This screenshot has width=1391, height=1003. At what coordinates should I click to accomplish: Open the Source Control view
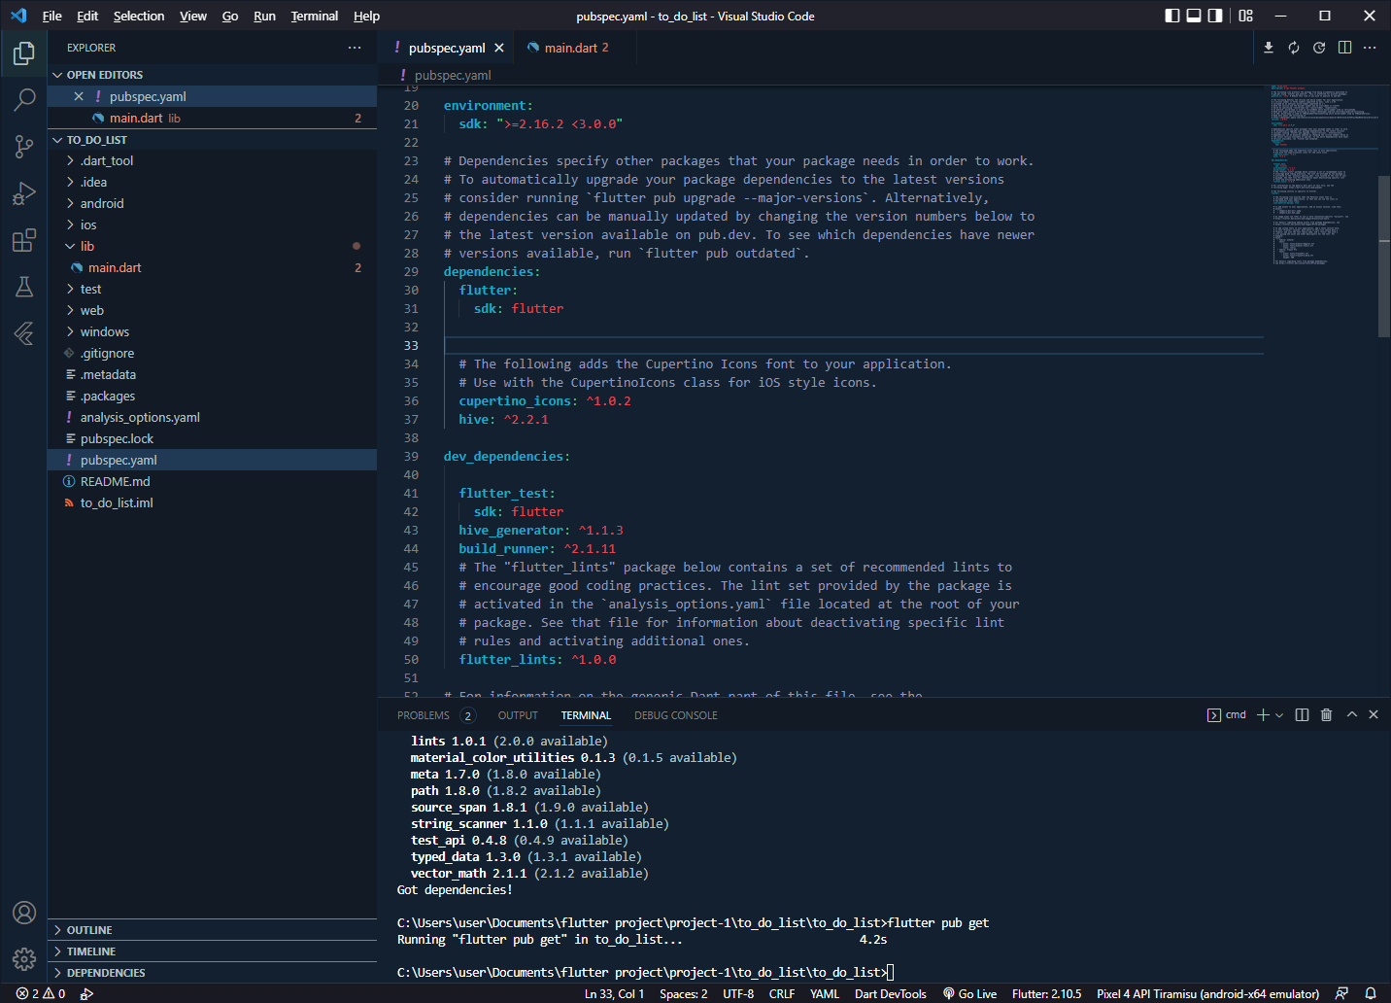coord(24,147)
